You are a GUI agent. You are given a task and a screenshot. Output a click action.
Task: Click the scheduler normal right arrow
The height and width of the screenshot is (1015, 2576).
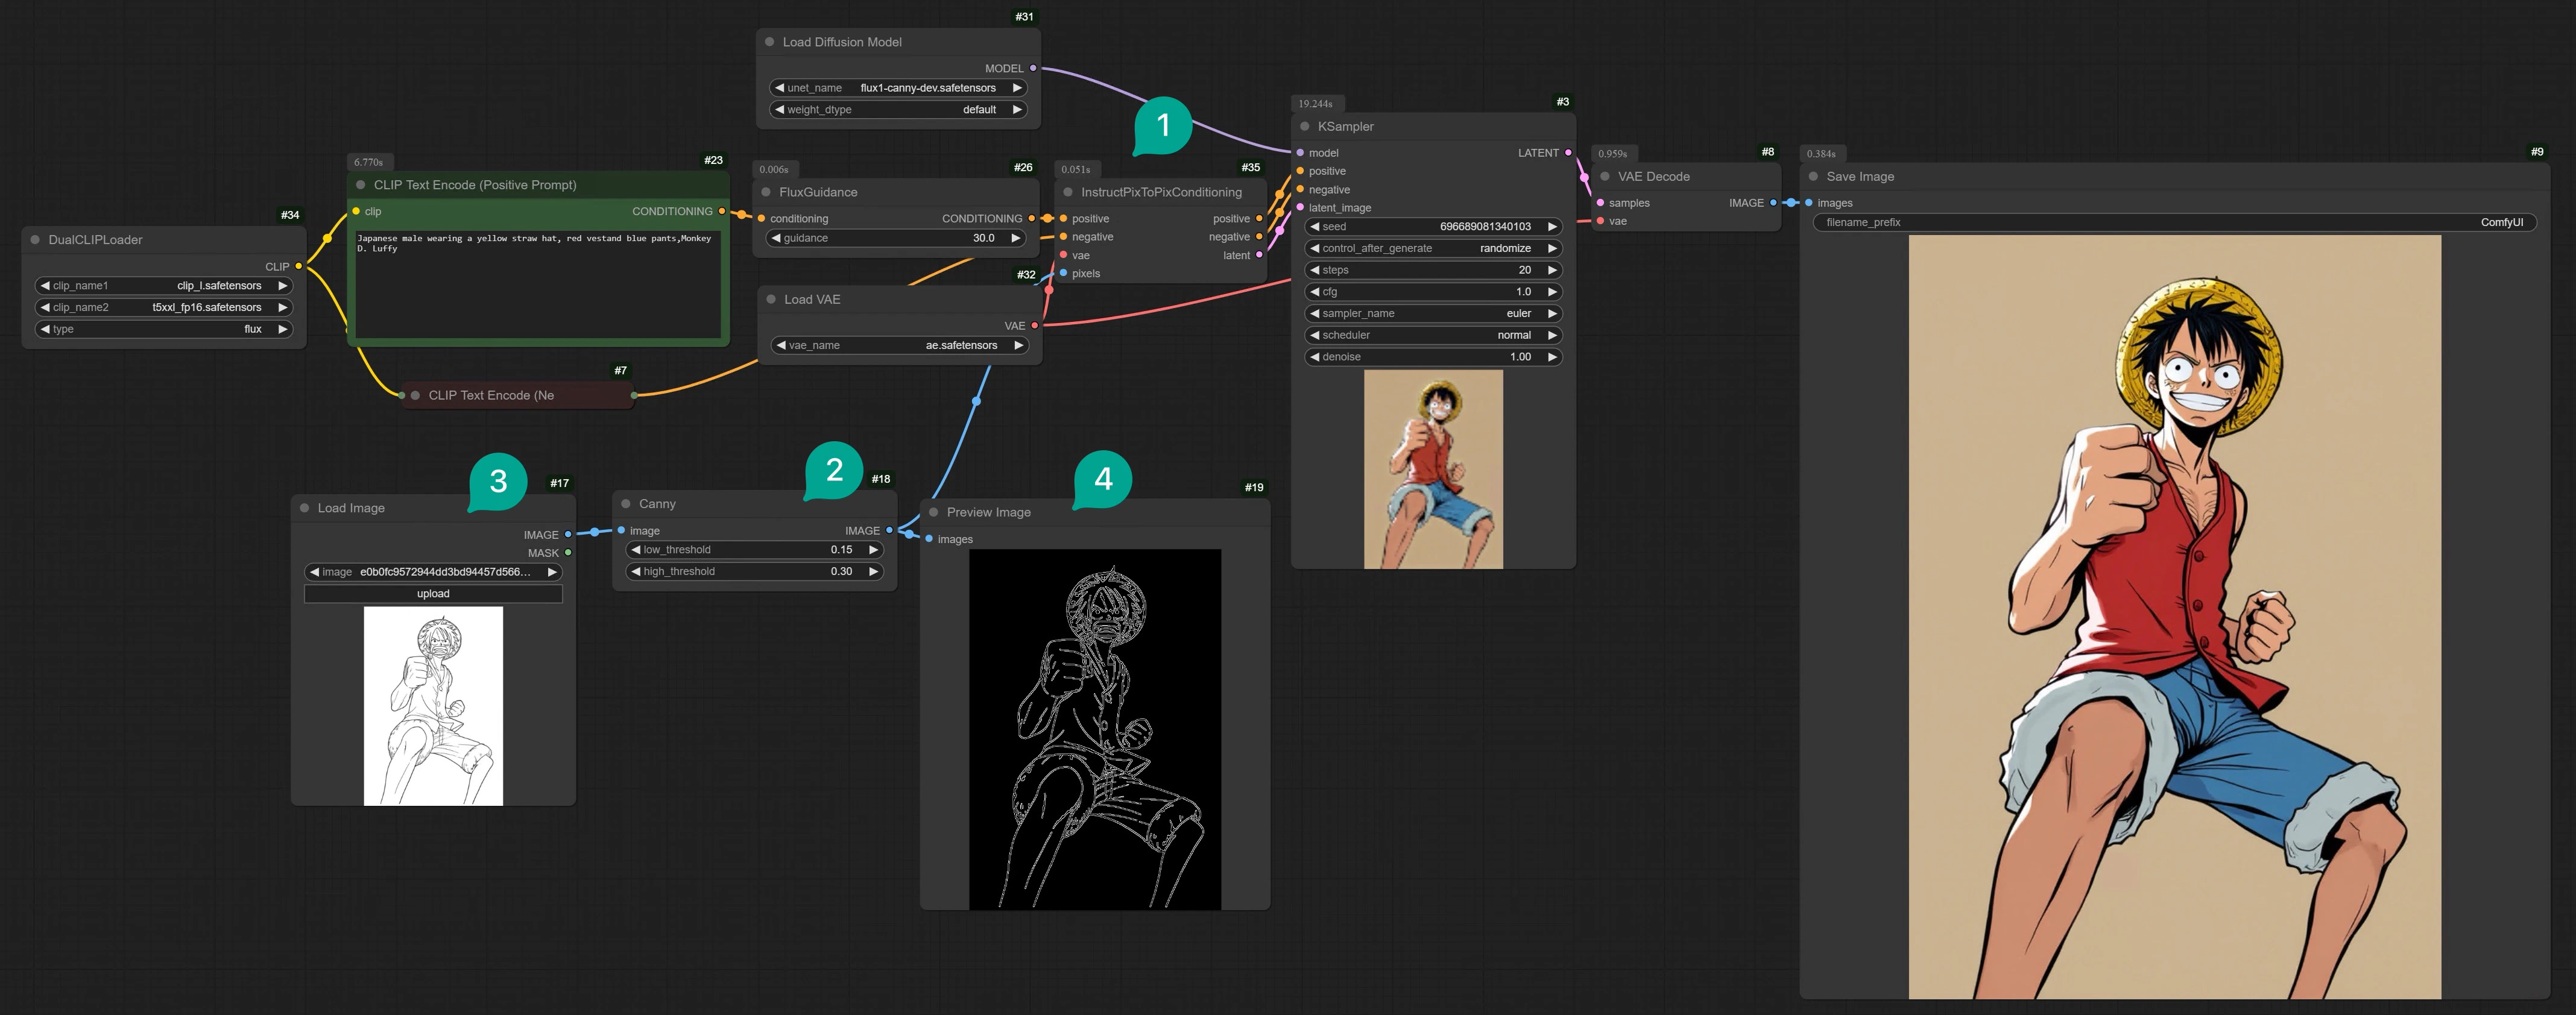(x=1551, y=335)
